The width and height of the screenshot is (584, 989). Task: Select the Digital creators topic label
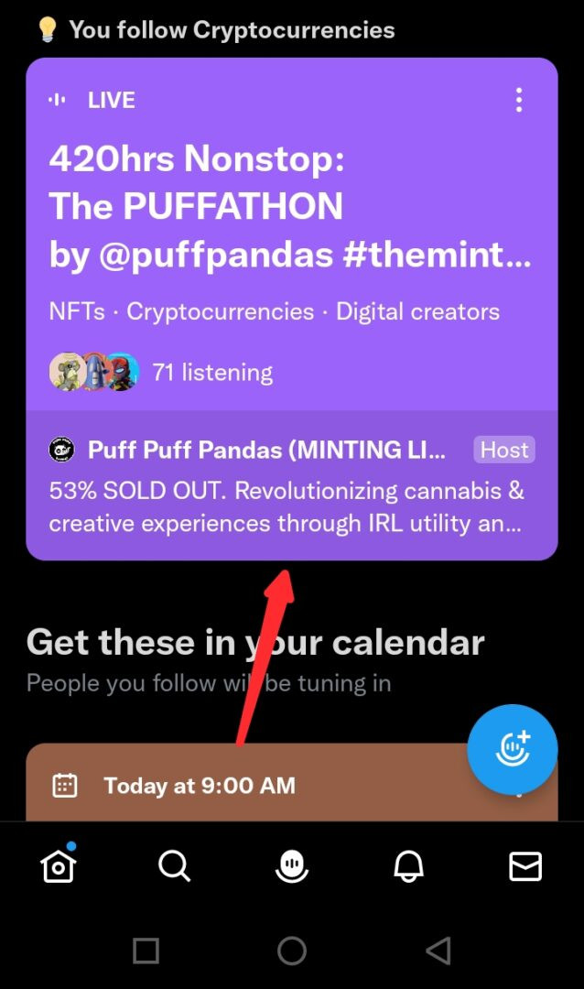(417, 311)
